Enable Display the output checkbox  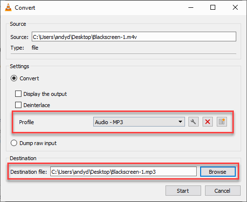18,94
